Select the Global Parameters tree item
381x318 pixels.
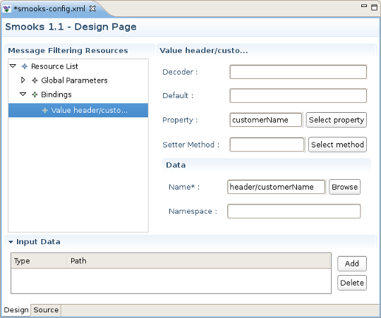point(74,80)
